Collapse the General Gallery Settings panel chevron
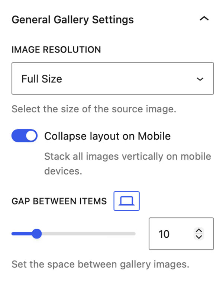Screen dimensions: 223x295 204,19
